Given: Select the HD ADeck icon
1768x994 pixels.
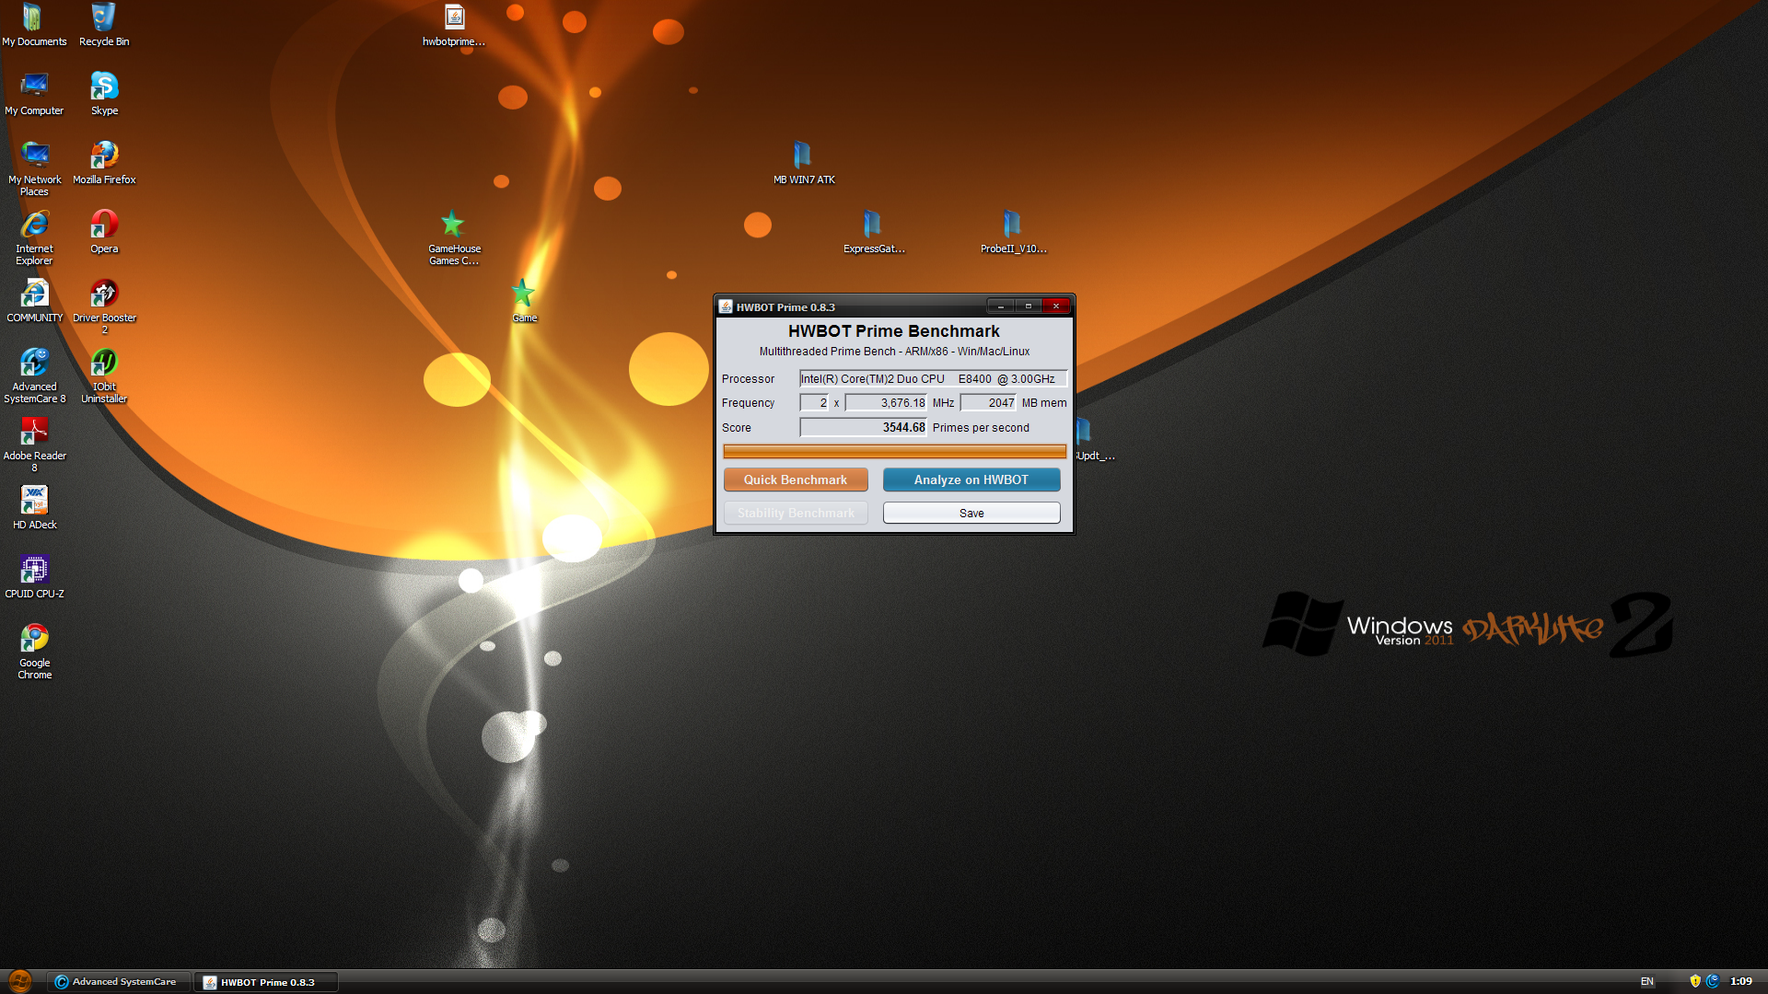Looking at the screenshot, I should (x=34, y=508).
